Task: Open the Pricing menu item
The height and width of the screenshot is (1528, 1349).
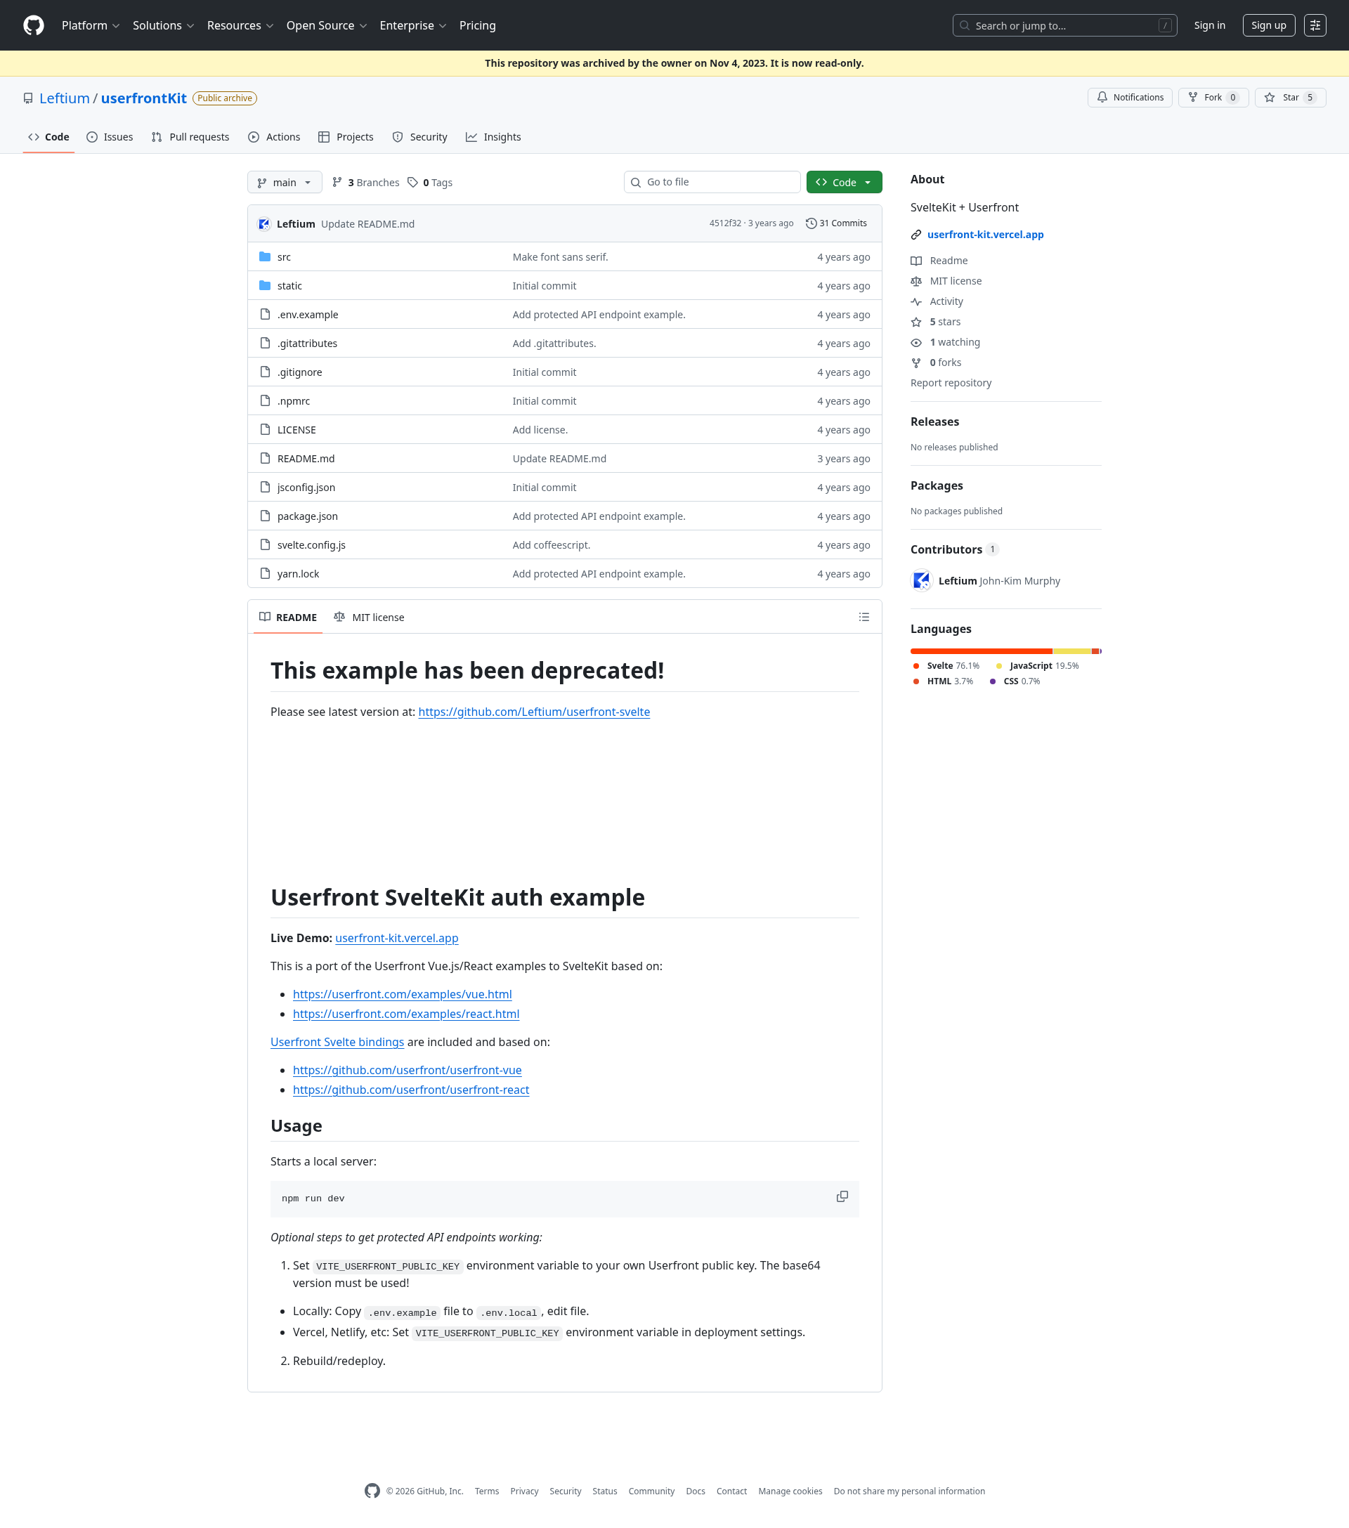Action: (477, 25)
